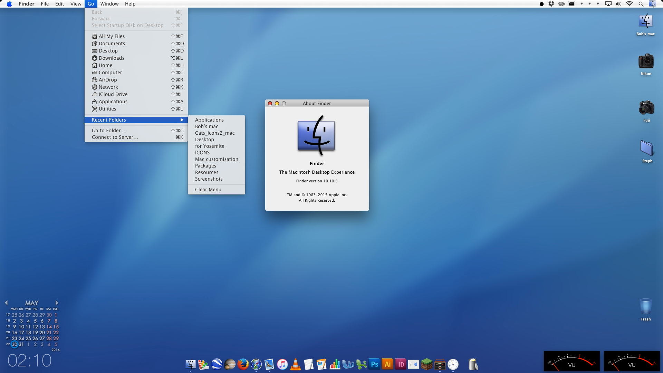This screenshot has height=373, width=663.
Task: Open Pages in the Dock
Action: pyautogui.click(x=322, y=364)
